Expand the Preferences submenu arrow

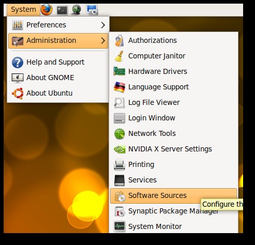coord(103,25)
